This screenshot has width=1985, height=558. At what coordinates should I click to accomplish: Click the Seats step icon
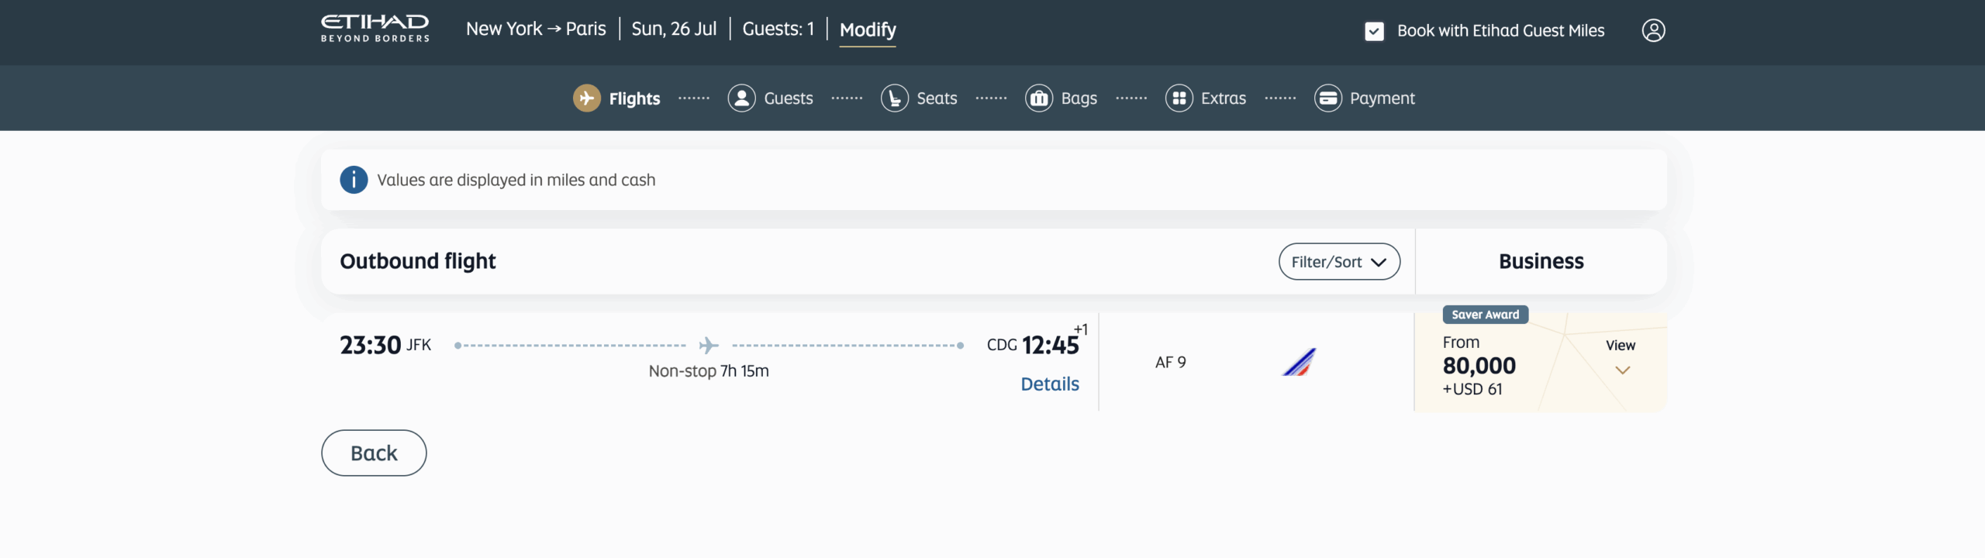(x=895, y=98)
